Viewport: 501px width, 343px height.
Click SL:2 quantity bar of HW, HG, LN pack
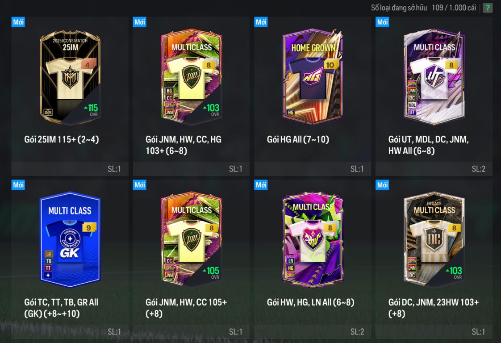(x=313, y=332)
